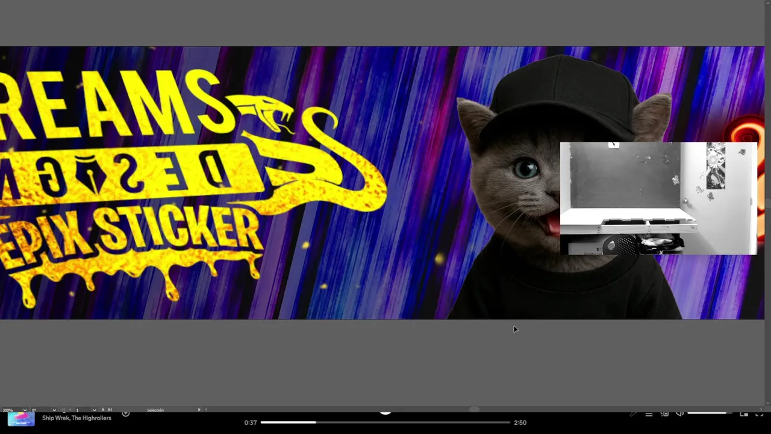Toggle Spotify full screen mode
Image resolution: width=771 pixels, height=434 pixels.
(x=760, y=414)
